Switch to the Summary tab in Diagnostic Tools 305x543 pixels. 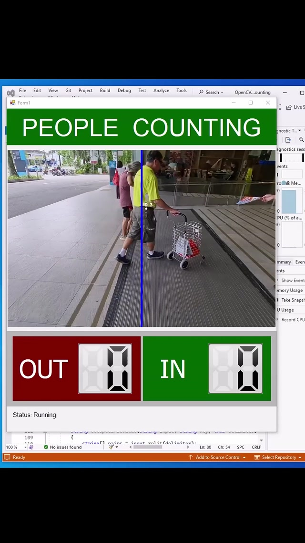tap(284, 262)
